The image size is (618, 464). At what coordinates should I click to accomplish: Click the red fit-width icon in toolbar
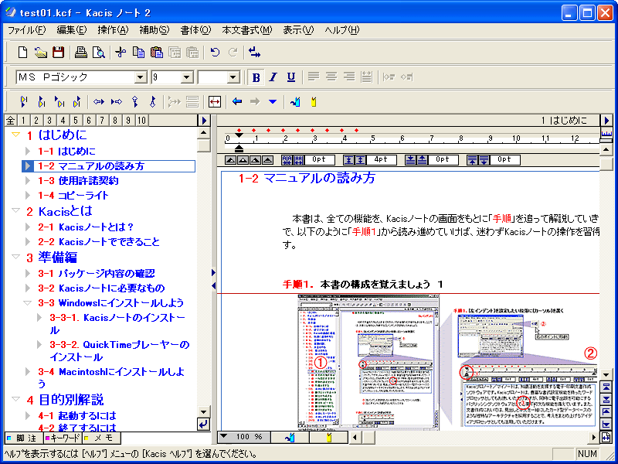pyautogui.click(x=215, y=102)
